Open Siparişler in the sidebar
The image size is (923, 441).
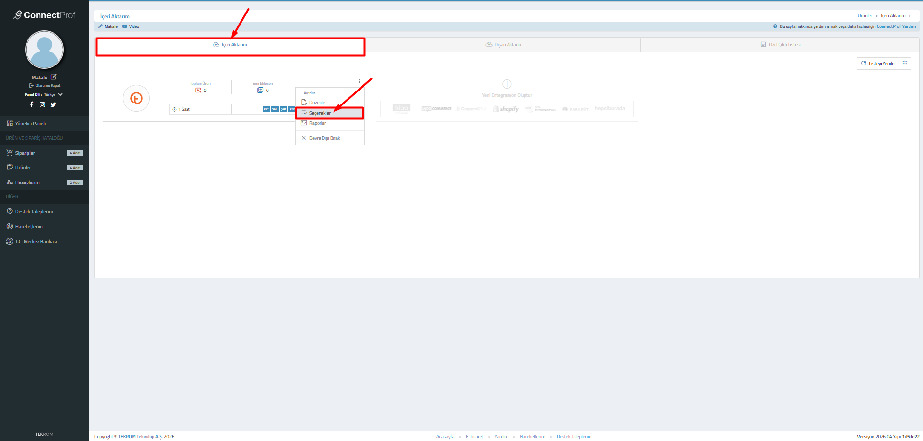point(25,153)
